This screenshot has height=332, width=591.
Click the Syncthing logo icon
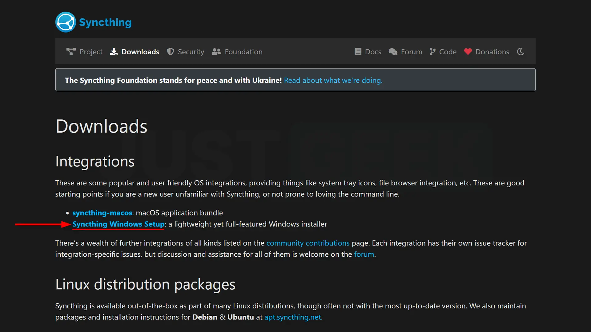coord(66,22)
